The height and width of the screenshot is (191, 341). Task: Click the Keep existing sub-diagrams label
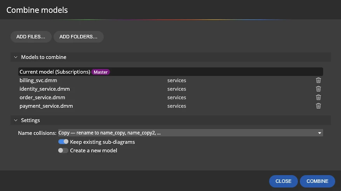103,142
